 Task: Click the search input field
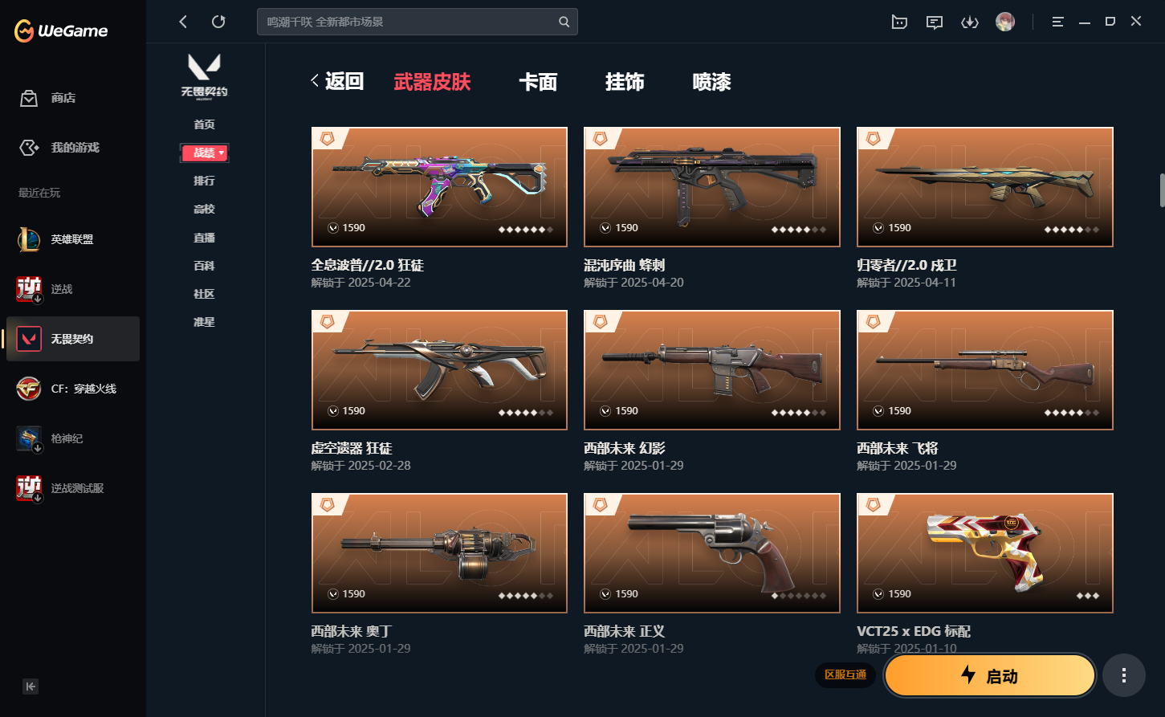pos(409,22)
